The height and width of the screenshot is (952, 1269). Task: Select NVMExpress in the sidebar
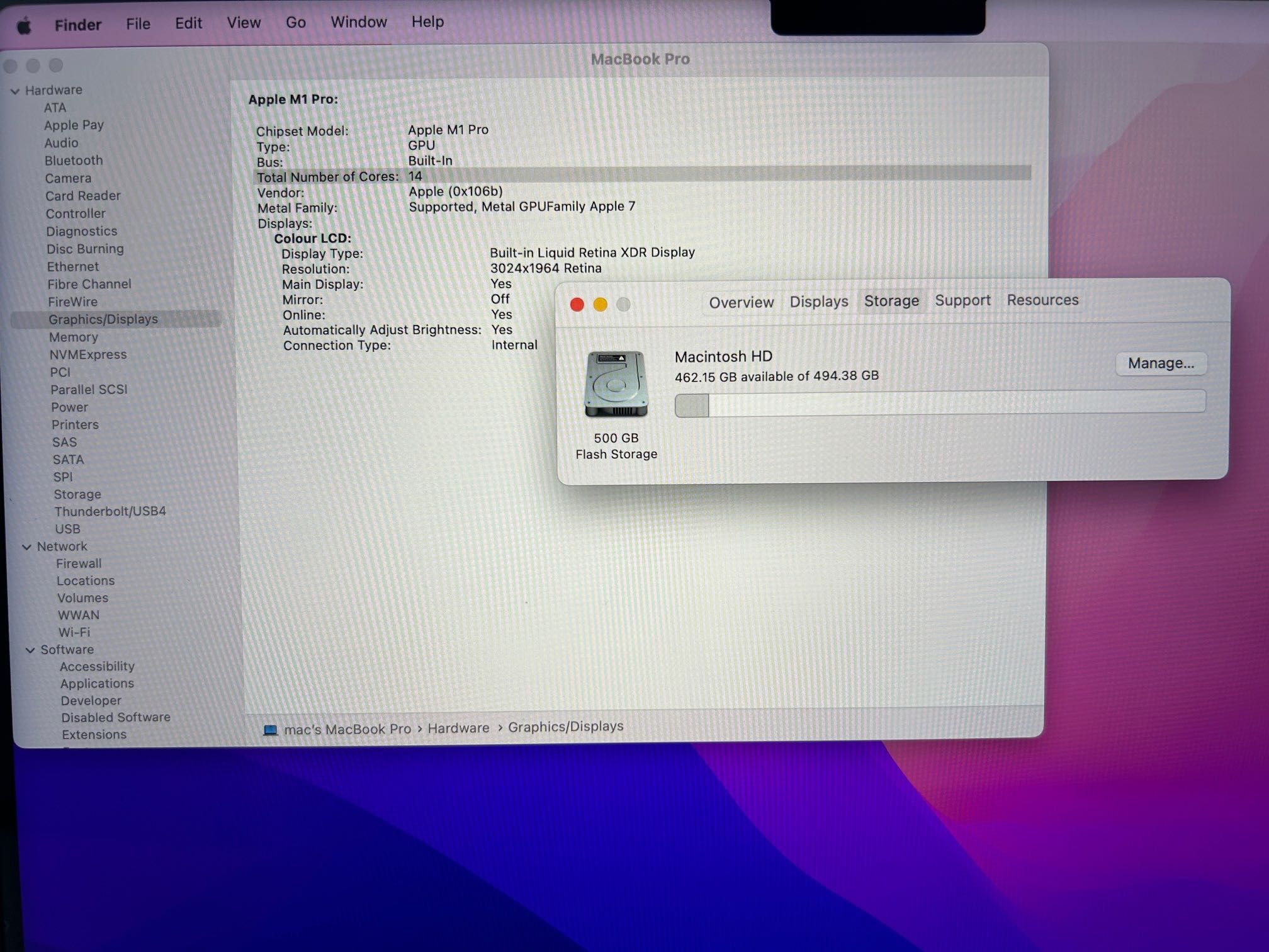tap(88, 354)
